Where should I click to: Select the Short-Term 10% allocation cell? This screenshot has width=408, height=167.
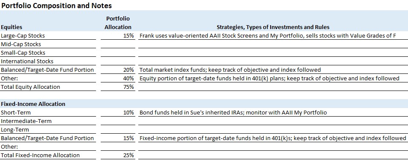(118, 113)
